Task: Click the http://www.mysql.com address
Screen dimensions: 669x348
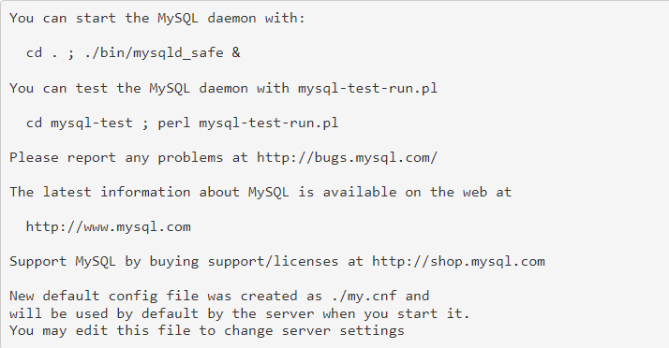Action: tap(109, 226)
